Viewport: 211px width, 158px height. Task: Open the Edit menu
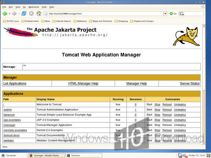11,7
